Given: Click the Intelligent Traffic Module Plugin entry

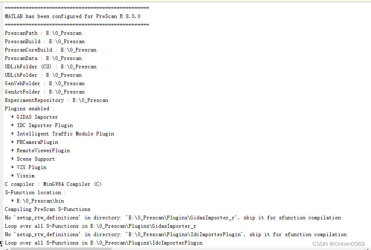Looking at the screenshot, I should click(65, 134).
